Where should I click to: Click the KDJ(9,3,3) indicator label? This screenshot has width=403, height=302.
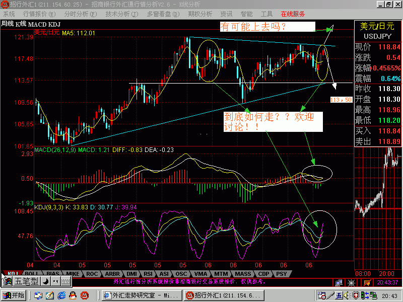click(x=49, y=207)
